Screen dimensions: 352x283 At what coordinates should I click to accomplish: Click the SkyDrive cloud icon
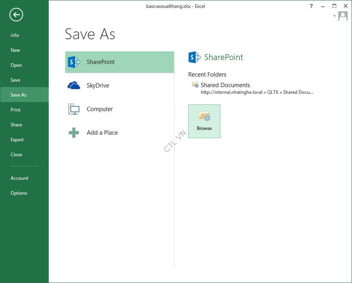(74, 86)
